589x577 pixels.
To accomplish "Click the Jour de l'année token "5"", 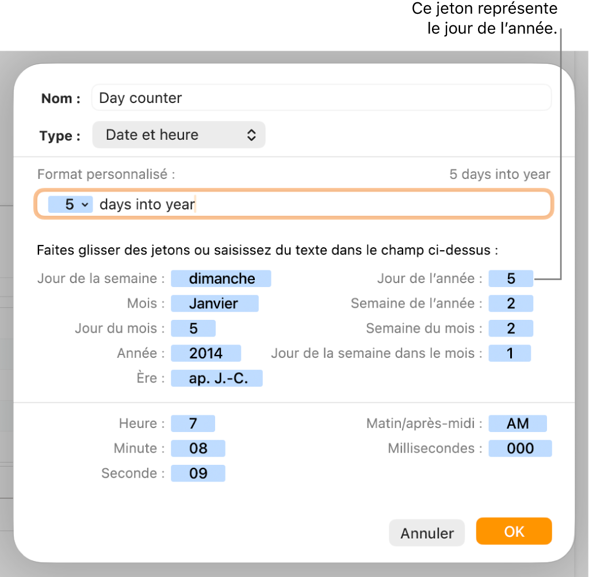I will pyautogui.click(x=511, y=278).
